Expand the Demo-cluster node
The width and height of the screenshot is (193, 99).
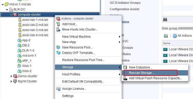pyautogui.click(x=11, y=76)
